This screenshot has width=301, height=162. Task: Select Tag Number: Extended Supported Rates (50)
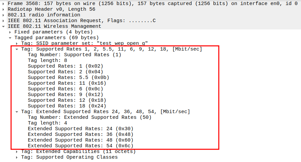pos(89,117)
